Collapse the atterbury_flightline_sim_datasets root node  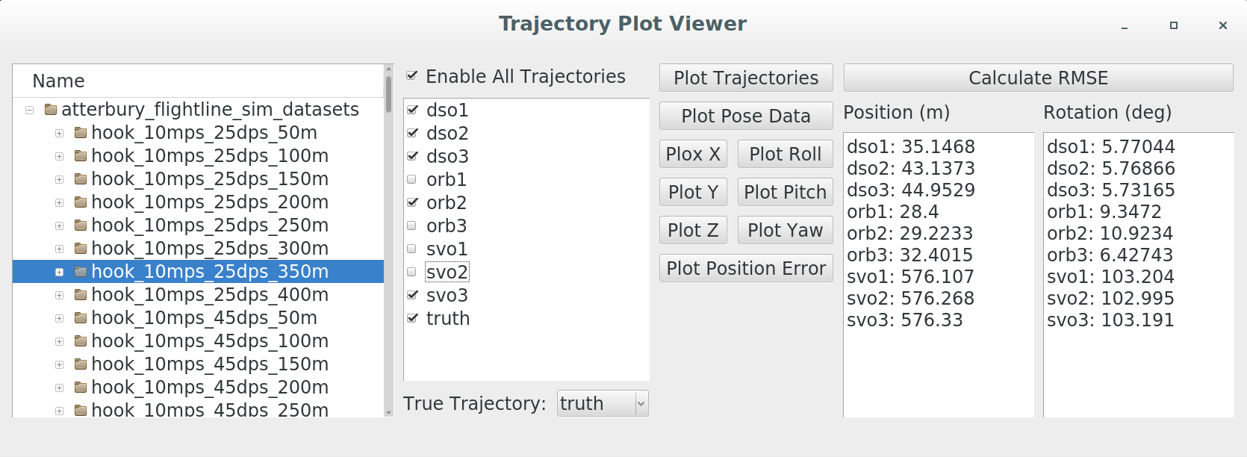[x=29, y=110]
